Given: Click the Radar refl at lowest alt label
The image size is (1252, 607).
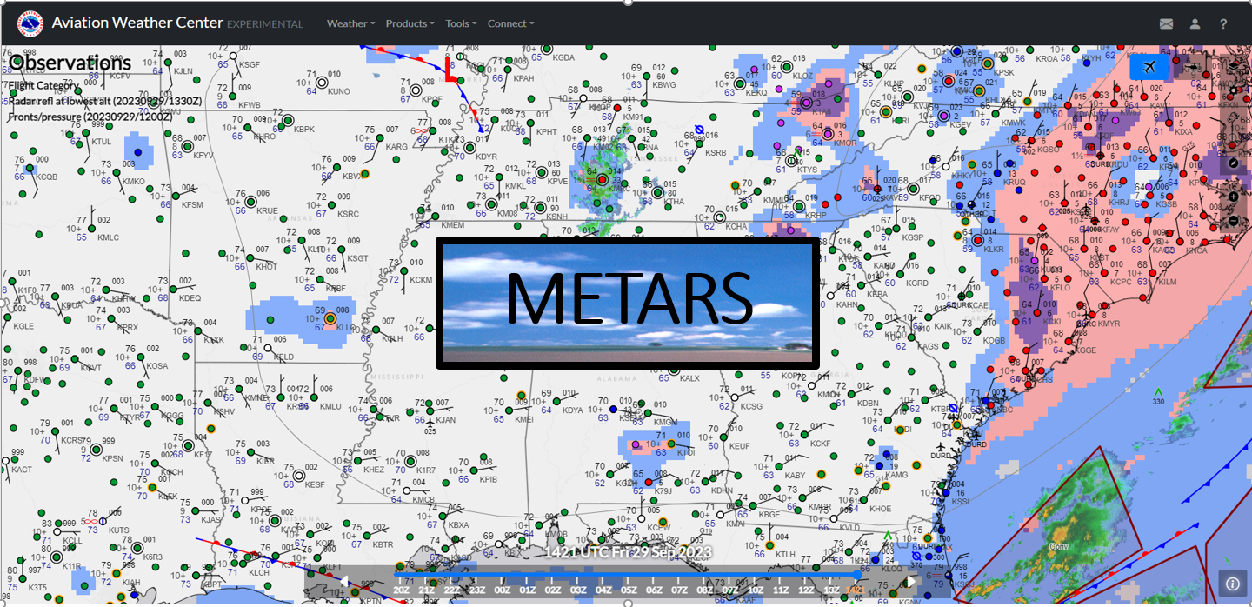Looking at the screenshot, I should pos(105,101).
